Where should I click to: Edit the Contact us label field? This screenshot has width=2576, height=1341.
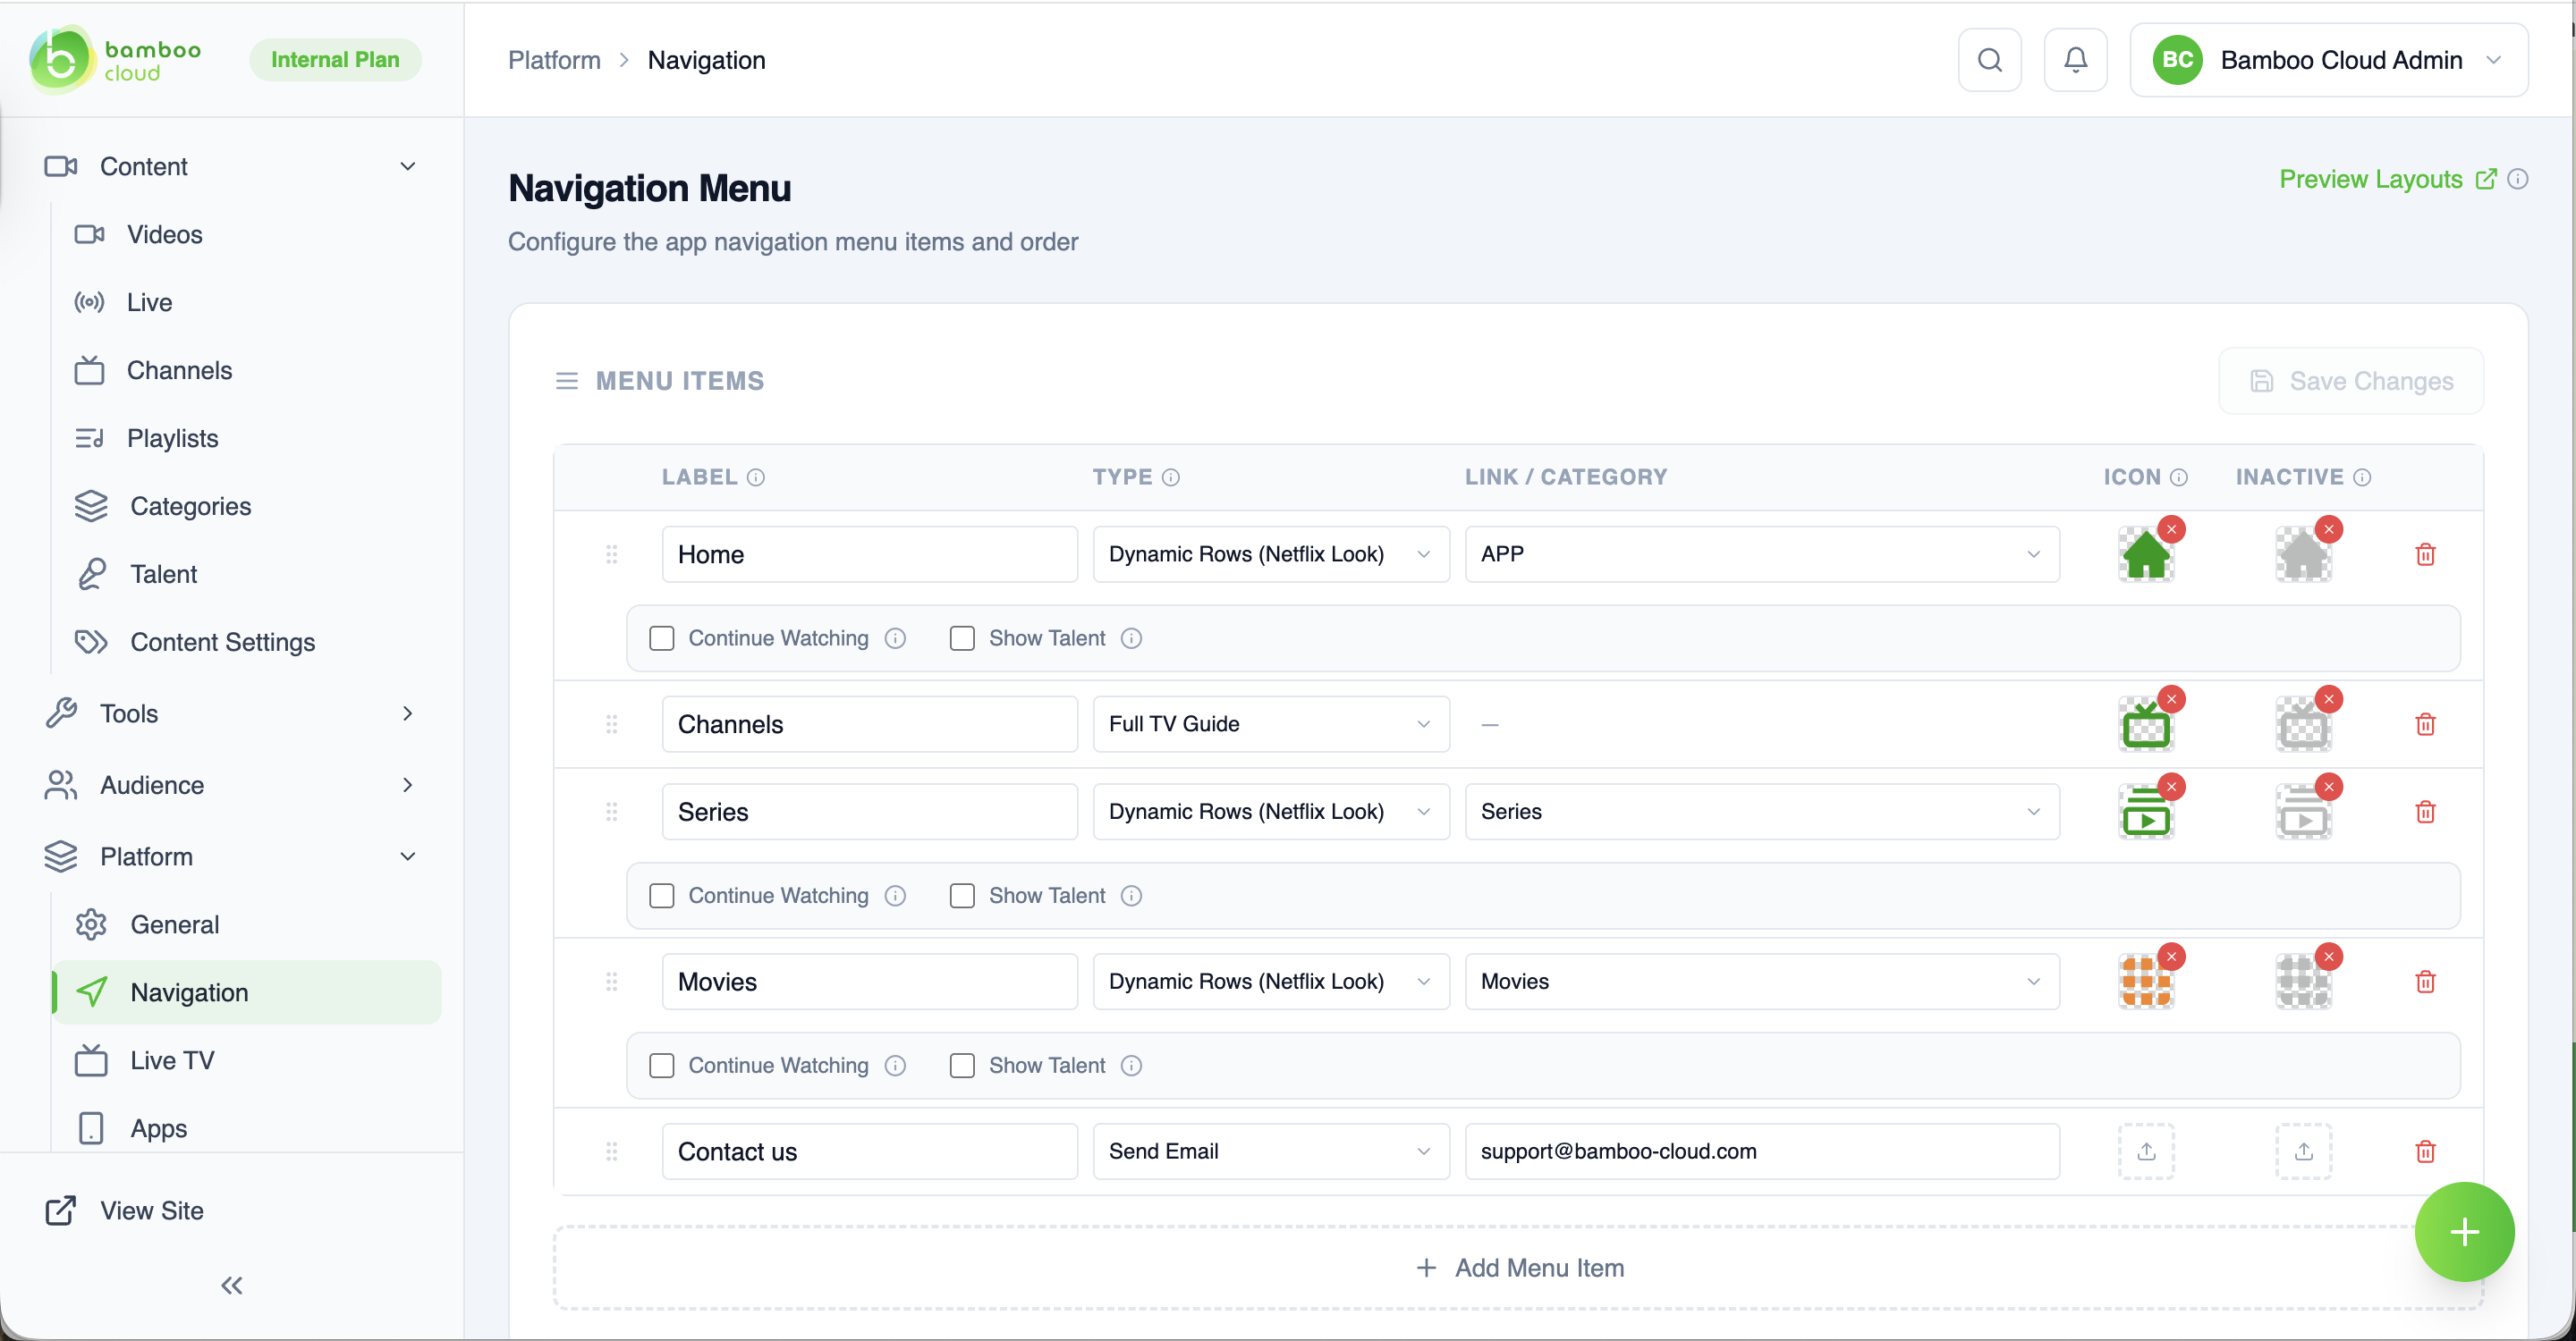point(869,1152)
